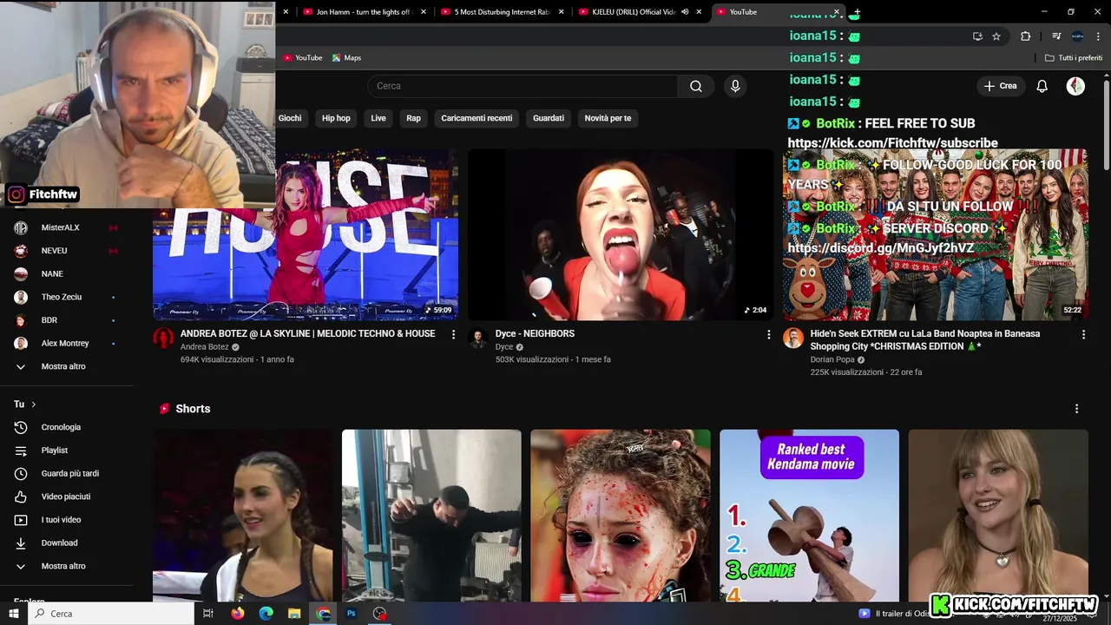Open Windows Task View
Screen dimensions: 1111x625
[208, 614]
